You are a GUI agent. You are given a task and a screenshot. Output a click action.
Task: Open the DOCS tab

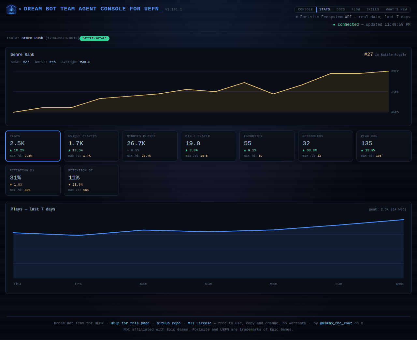[341, 9]
